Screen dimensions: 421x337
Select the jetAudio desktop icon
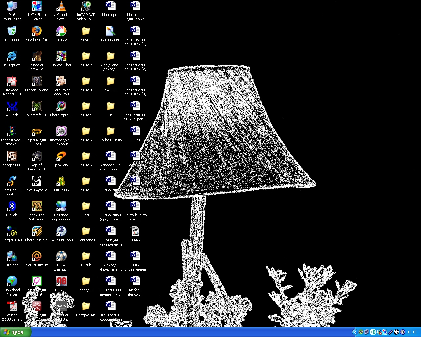click(61, 156)
